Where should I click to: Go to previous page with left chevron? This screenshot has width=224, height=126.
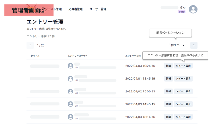30,45
